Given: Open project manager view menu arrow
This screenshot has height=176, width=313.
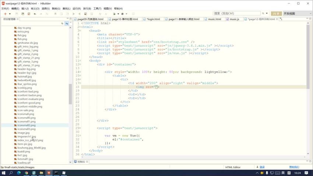Looking at the screenshot, I should [71, 22].
